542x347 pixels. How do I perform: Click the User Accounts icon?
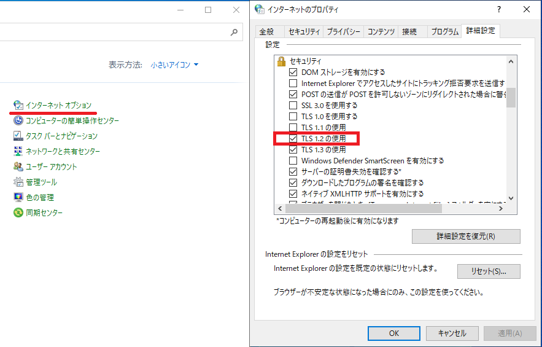(18, 167)
